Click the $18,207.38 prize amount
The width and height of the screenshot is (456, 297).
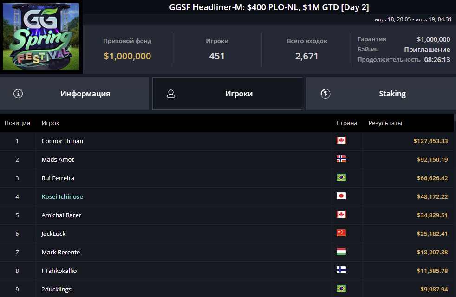[x=432, y=253]
